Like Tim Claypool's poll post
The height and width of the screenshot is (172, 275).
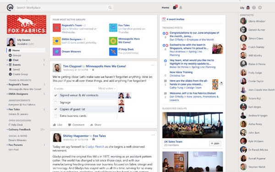click(58, 125)
